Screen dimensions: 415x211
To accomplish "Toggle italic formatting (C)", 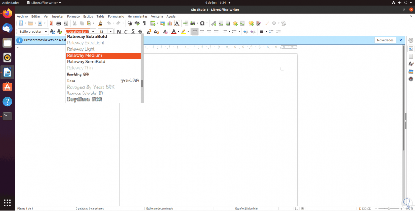I will pyautogui.click(x=126, y=32).
